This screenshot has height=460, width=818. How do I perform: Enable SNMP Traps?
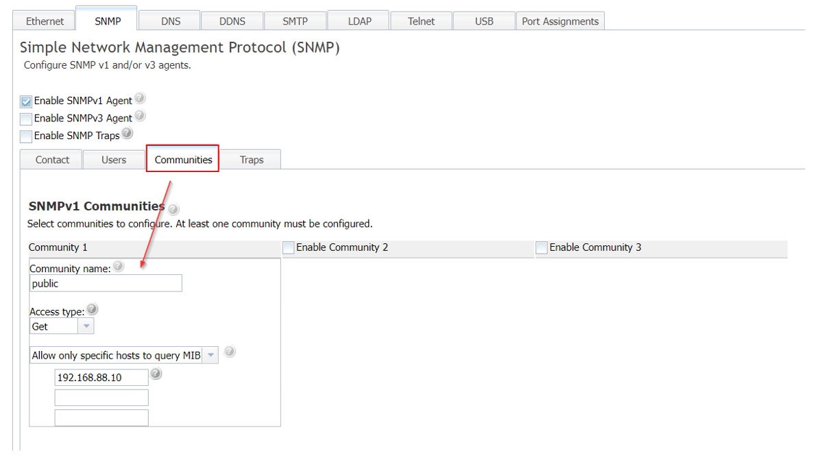25,136
